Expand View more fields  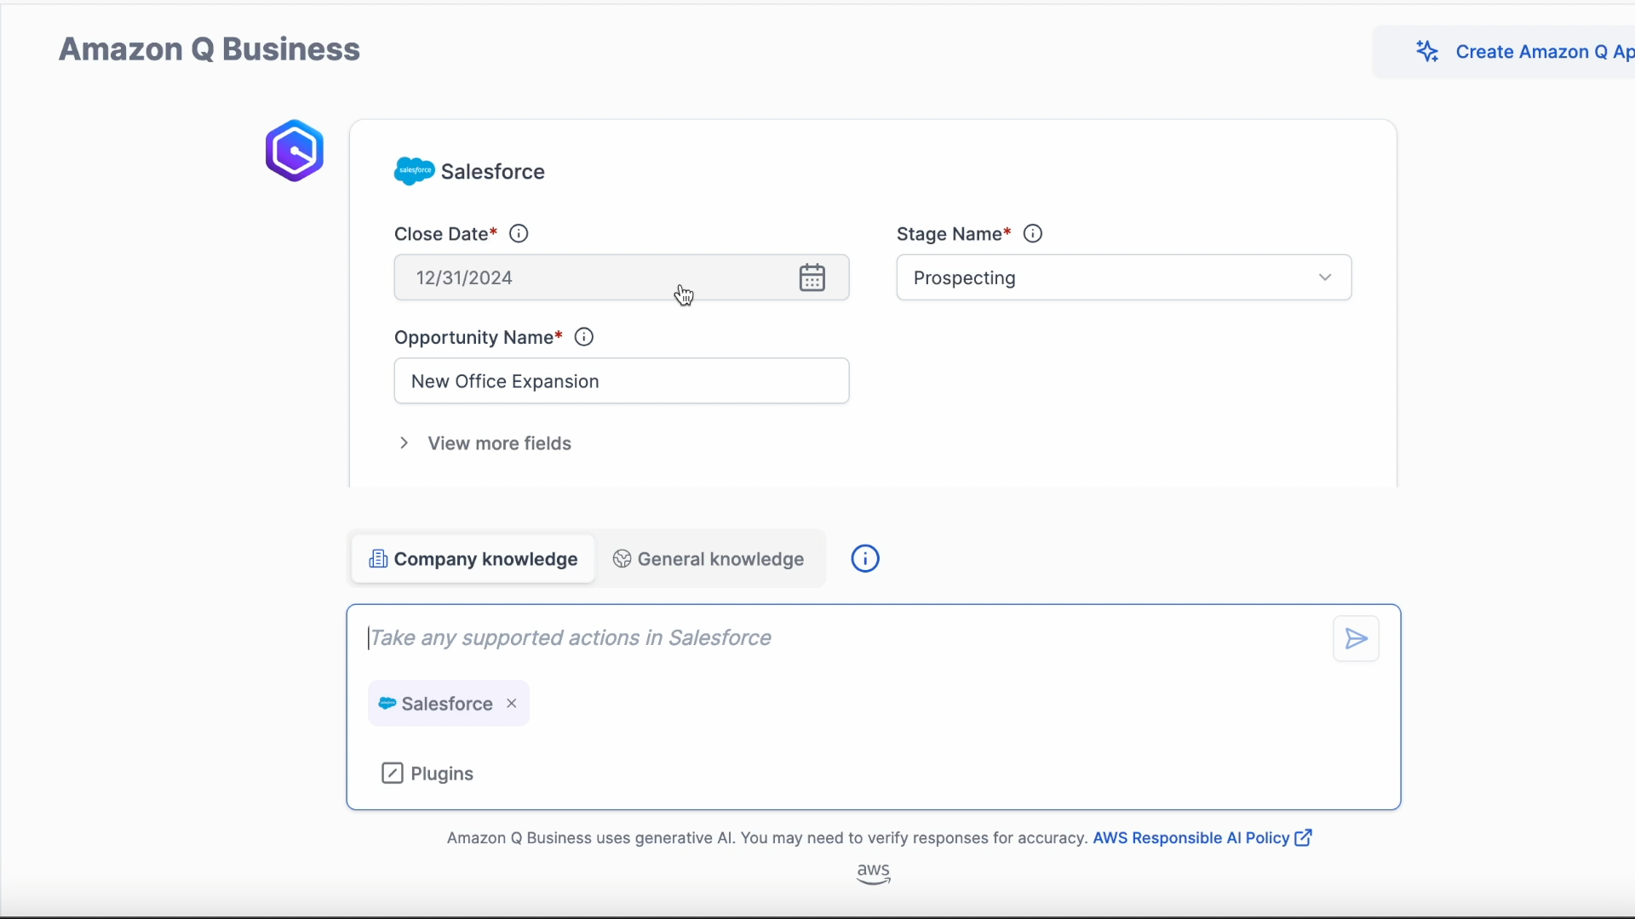click(498, 443)
